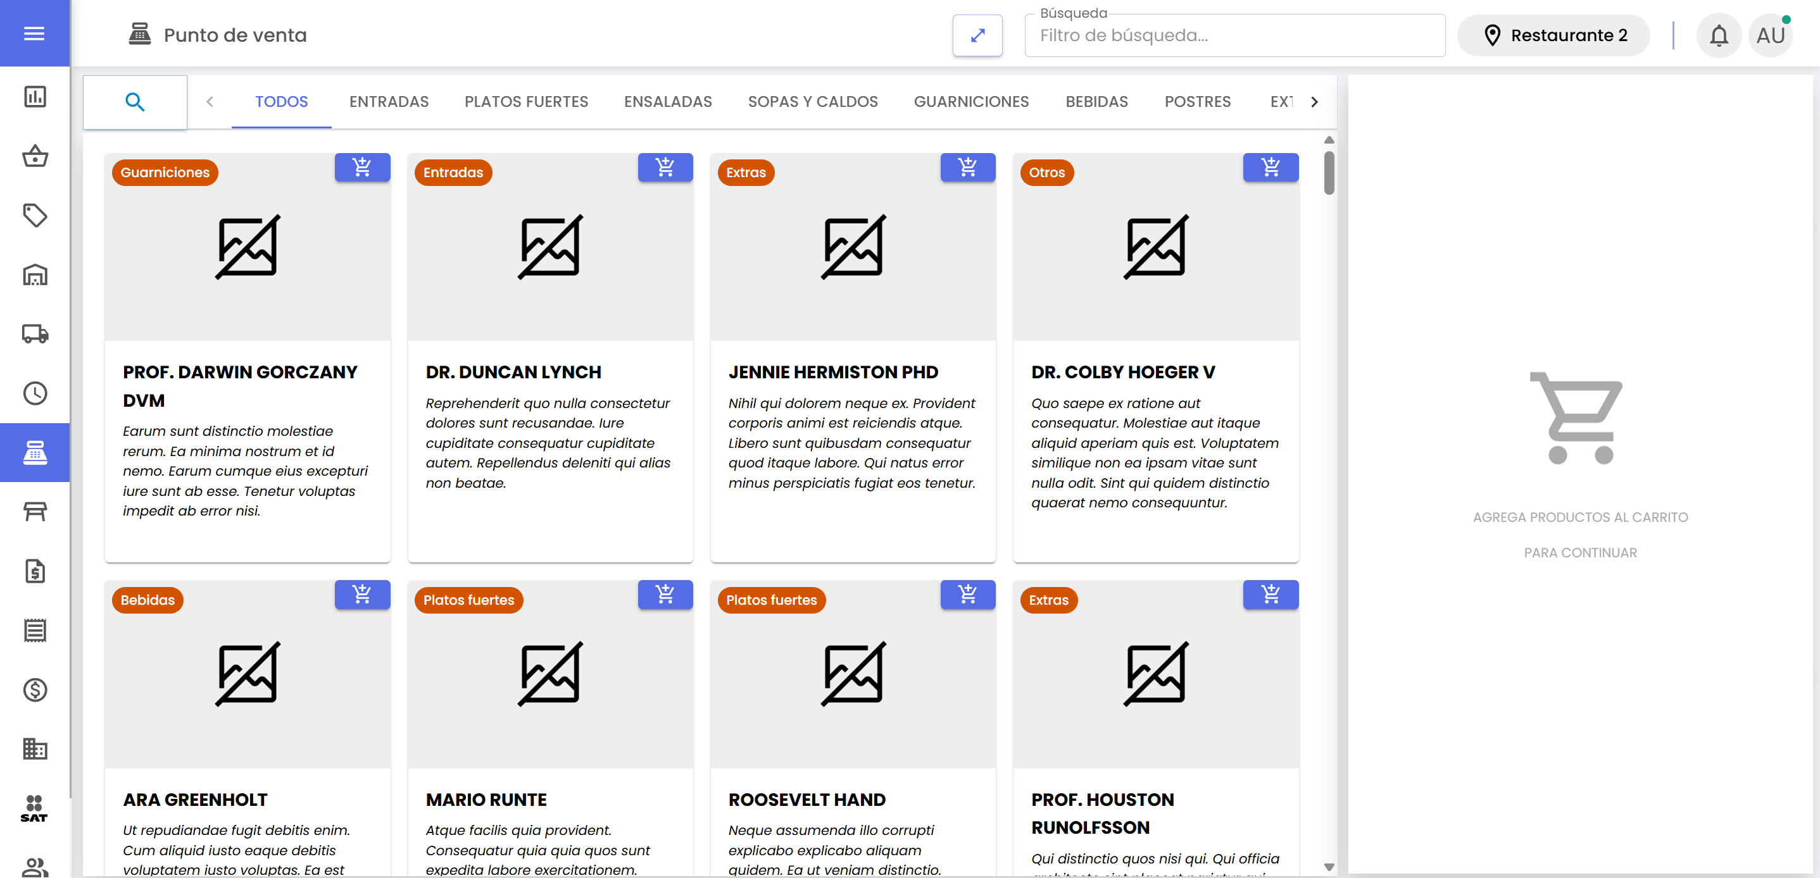The width and height of the screenshot is (1820, 878).
Task: Click the ROOSEVELT HAND product title
Action: coord(807,800)
